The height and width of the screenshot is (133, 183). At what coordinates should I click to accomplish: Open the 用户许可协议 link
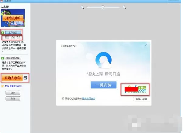[x=88, y=98]
